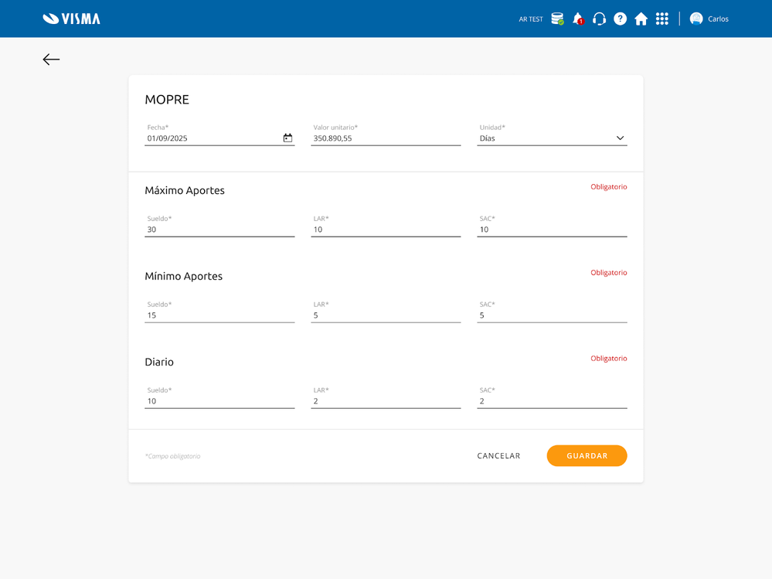Open the notifications bell
This screenshot has width=772, height=579.
(x=578, y=19)
